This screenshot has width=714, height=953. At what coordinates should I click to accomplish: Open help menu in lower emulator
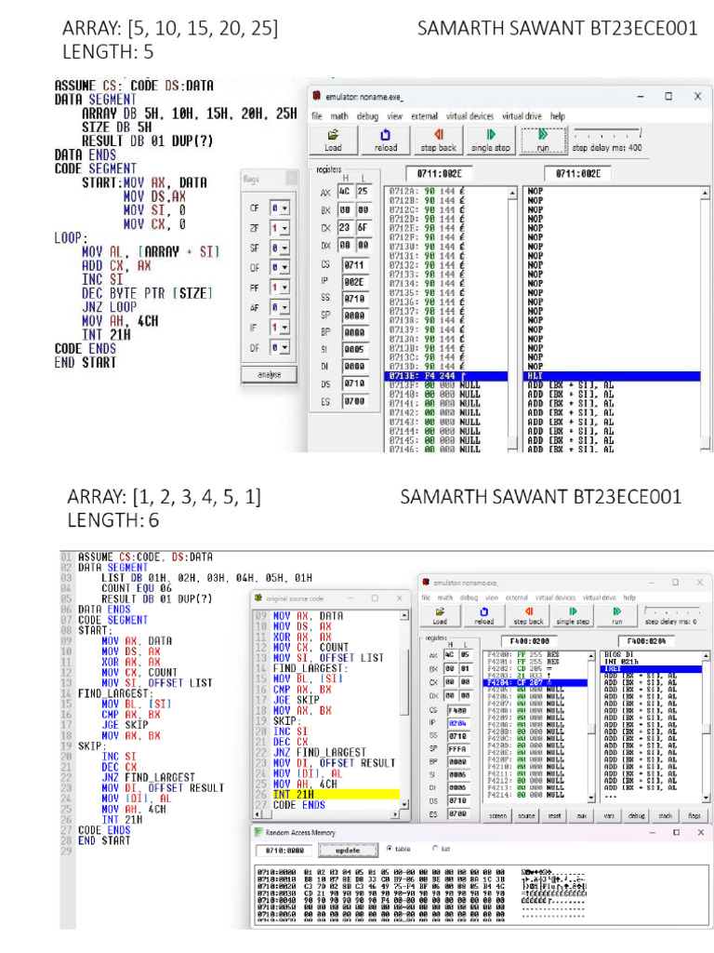click(x=629, y=597)
